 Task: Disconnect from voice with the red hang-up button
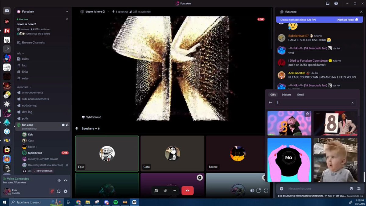188,190
